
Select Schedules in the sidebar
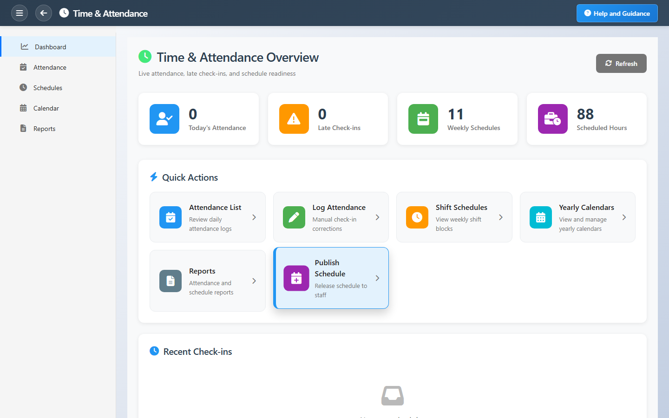point(48,88)
